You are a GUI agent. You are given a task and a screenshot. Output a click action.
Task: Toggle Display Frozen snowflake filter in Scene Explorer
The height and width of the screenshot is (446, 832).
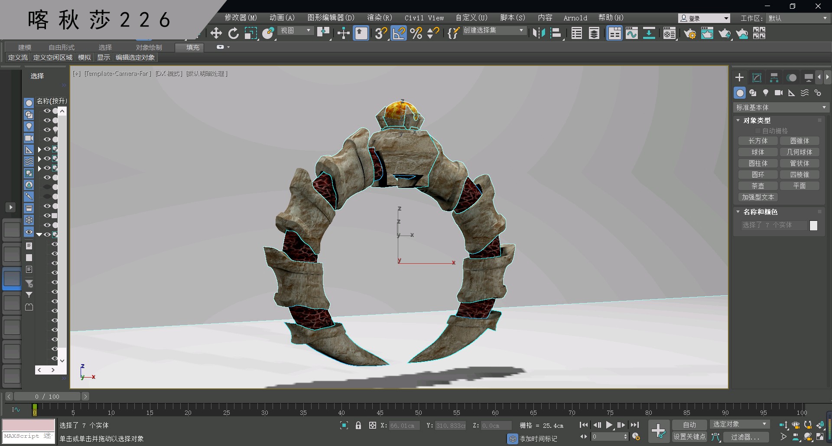[x=29, y=220]
